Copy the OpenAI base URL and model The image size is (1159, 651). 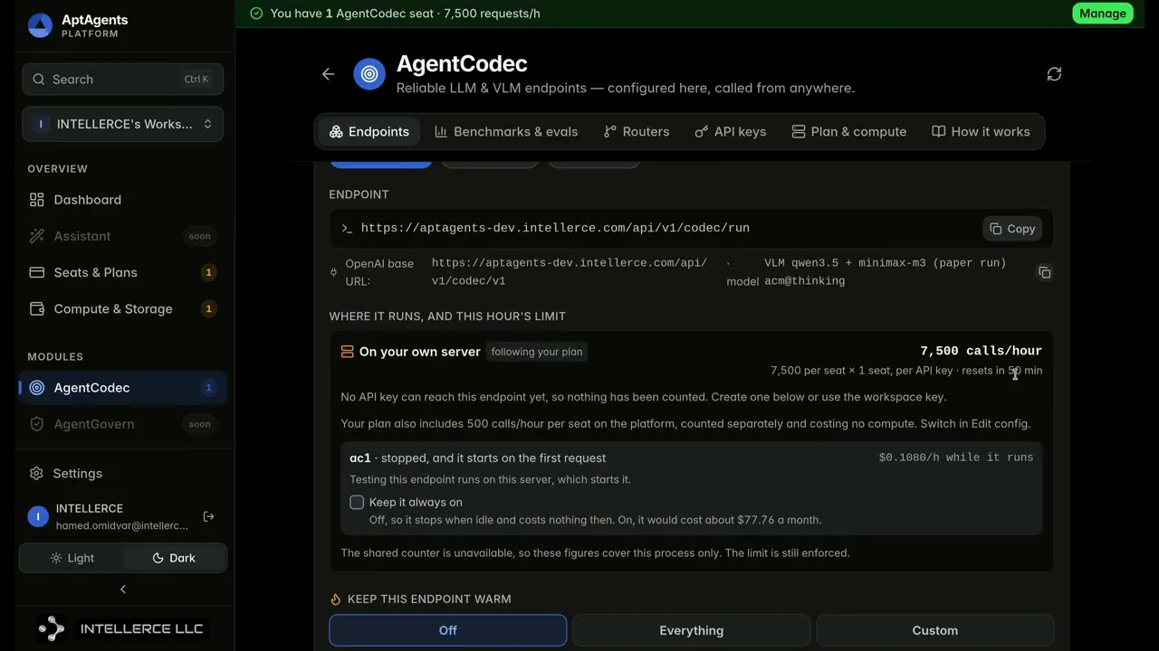pos(1044,272)
